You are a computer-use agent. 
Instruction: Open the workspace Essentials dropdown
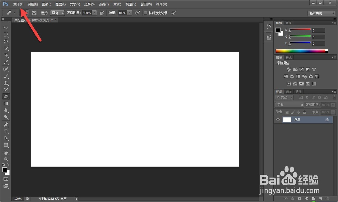(x=321, y=13)
